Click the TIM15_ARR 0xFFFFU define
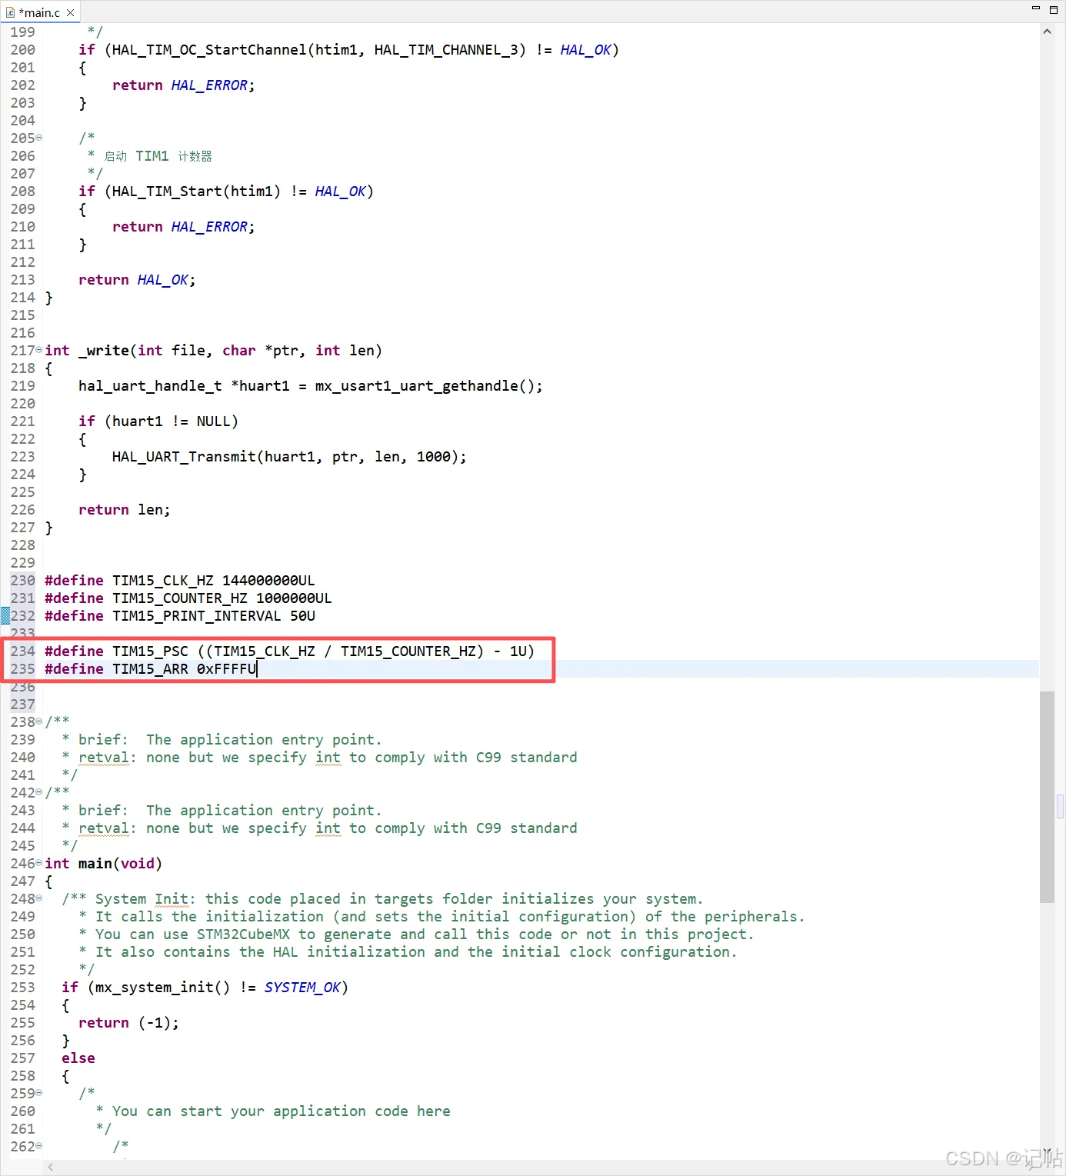The width and height of the screenshot is (1066, 1176). (x=150, y=669)
